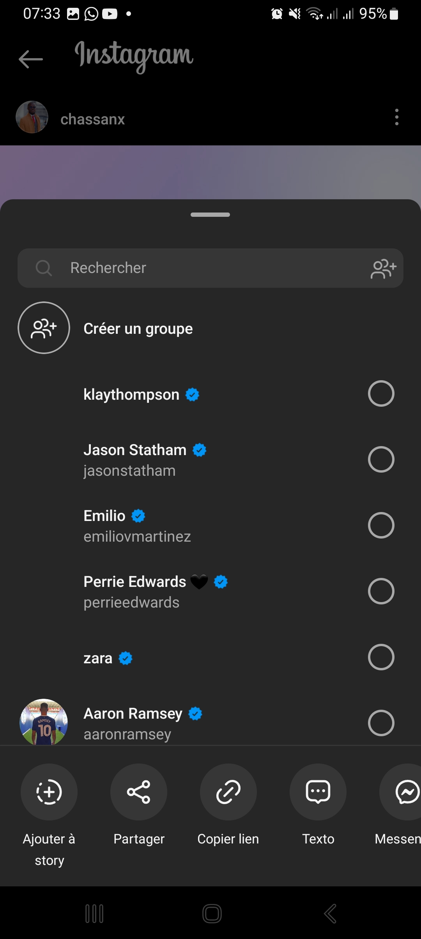Select the klaythompson recipient radio button
421x939 pixels.
(381, 393)
